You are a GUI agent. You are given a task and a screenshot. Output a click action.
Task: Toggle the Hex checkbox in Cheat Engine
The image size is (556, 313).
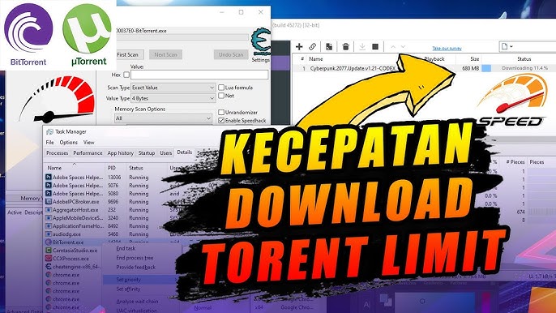click(126, 75)
